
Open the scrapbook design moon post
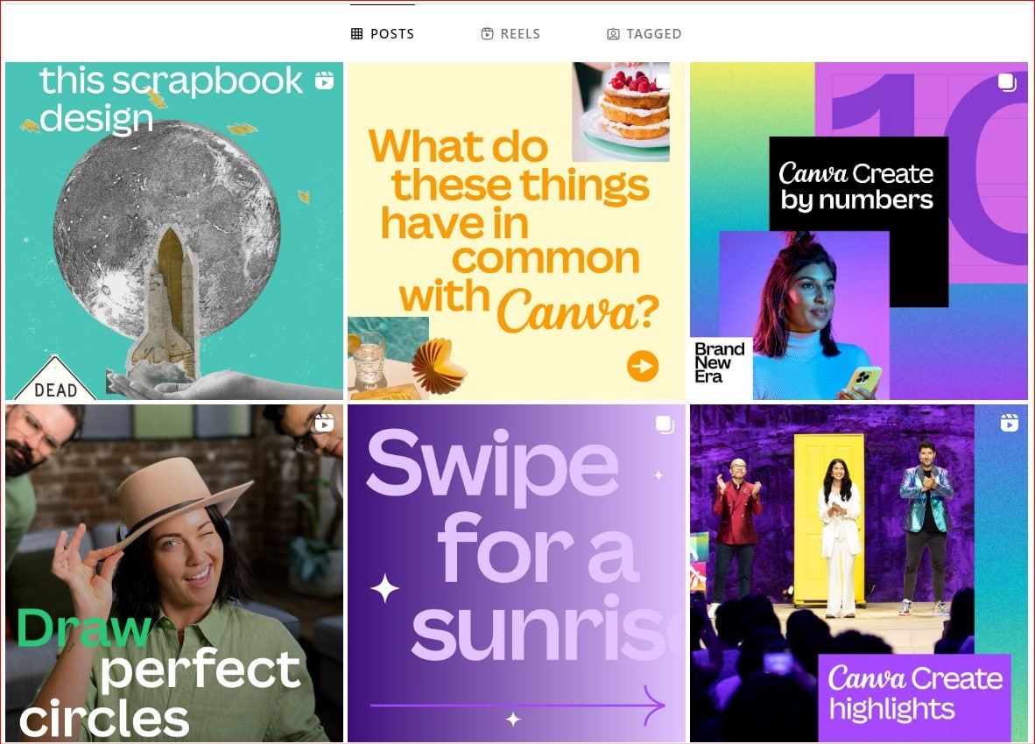coord(174,231)
